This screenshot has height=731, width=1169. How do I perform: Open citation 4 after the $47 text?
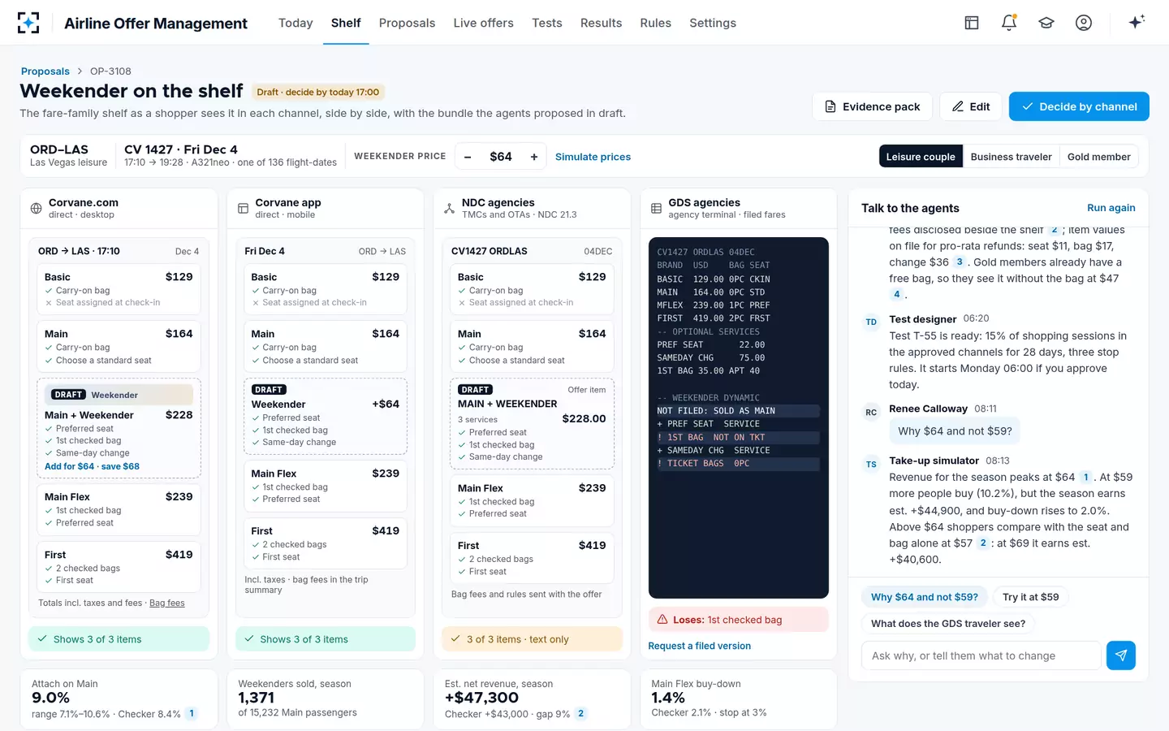click(896, 295)
